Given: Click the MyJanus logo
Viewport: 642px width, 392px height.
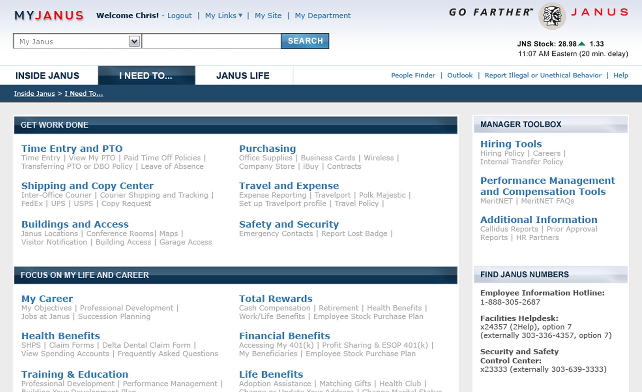Looking at the screenshot, I should click(49, 15).
